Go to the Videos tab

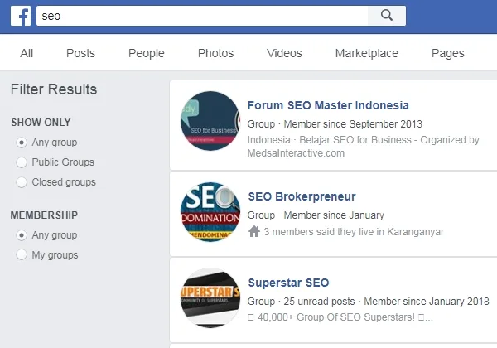click(284, 53)
